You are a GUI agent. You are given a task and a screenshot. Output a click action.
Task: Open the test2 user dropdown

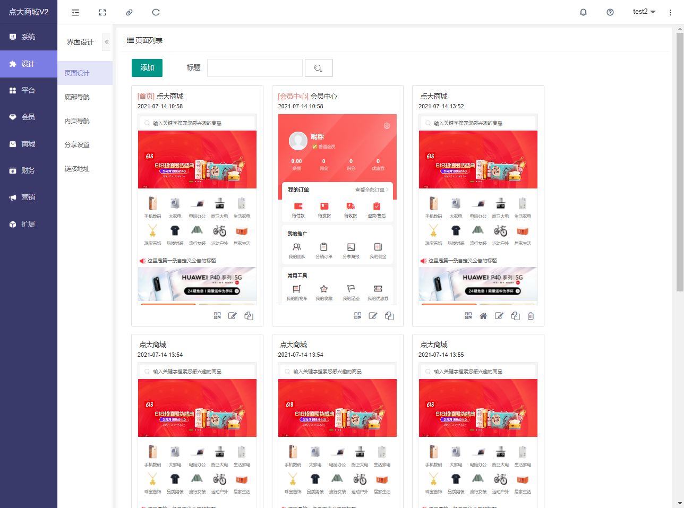644,12
